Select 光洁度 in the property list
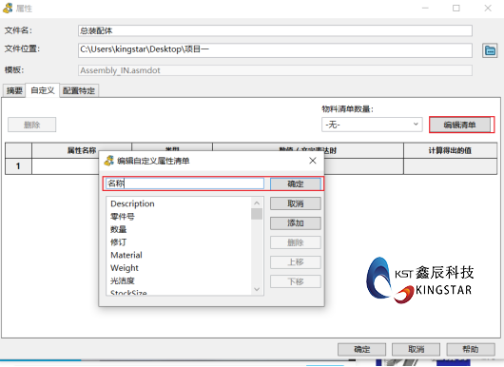This screenshot has height=367, width=504. (x=123, y=280)
